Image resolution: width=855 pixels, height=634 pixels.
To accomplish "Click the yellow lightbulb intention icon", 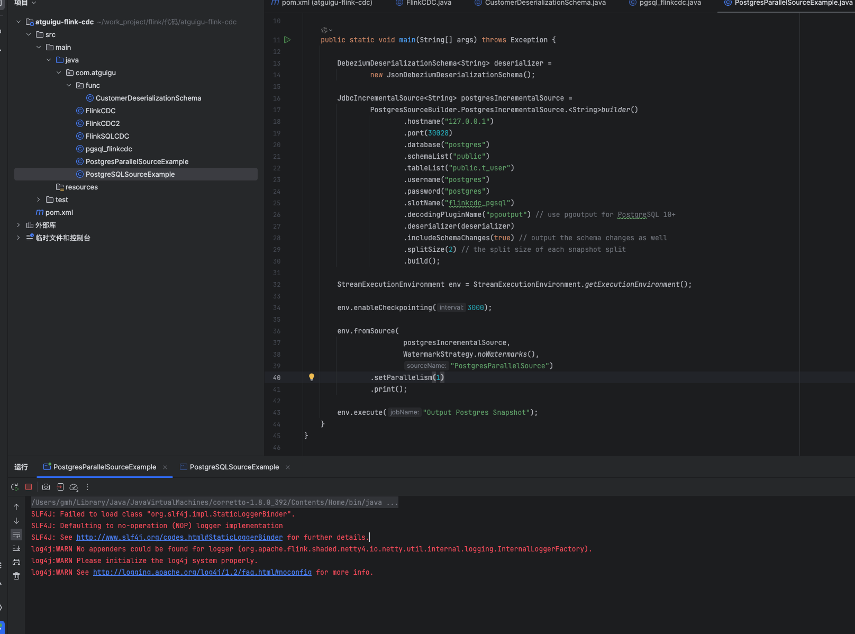I will (312, 377).
